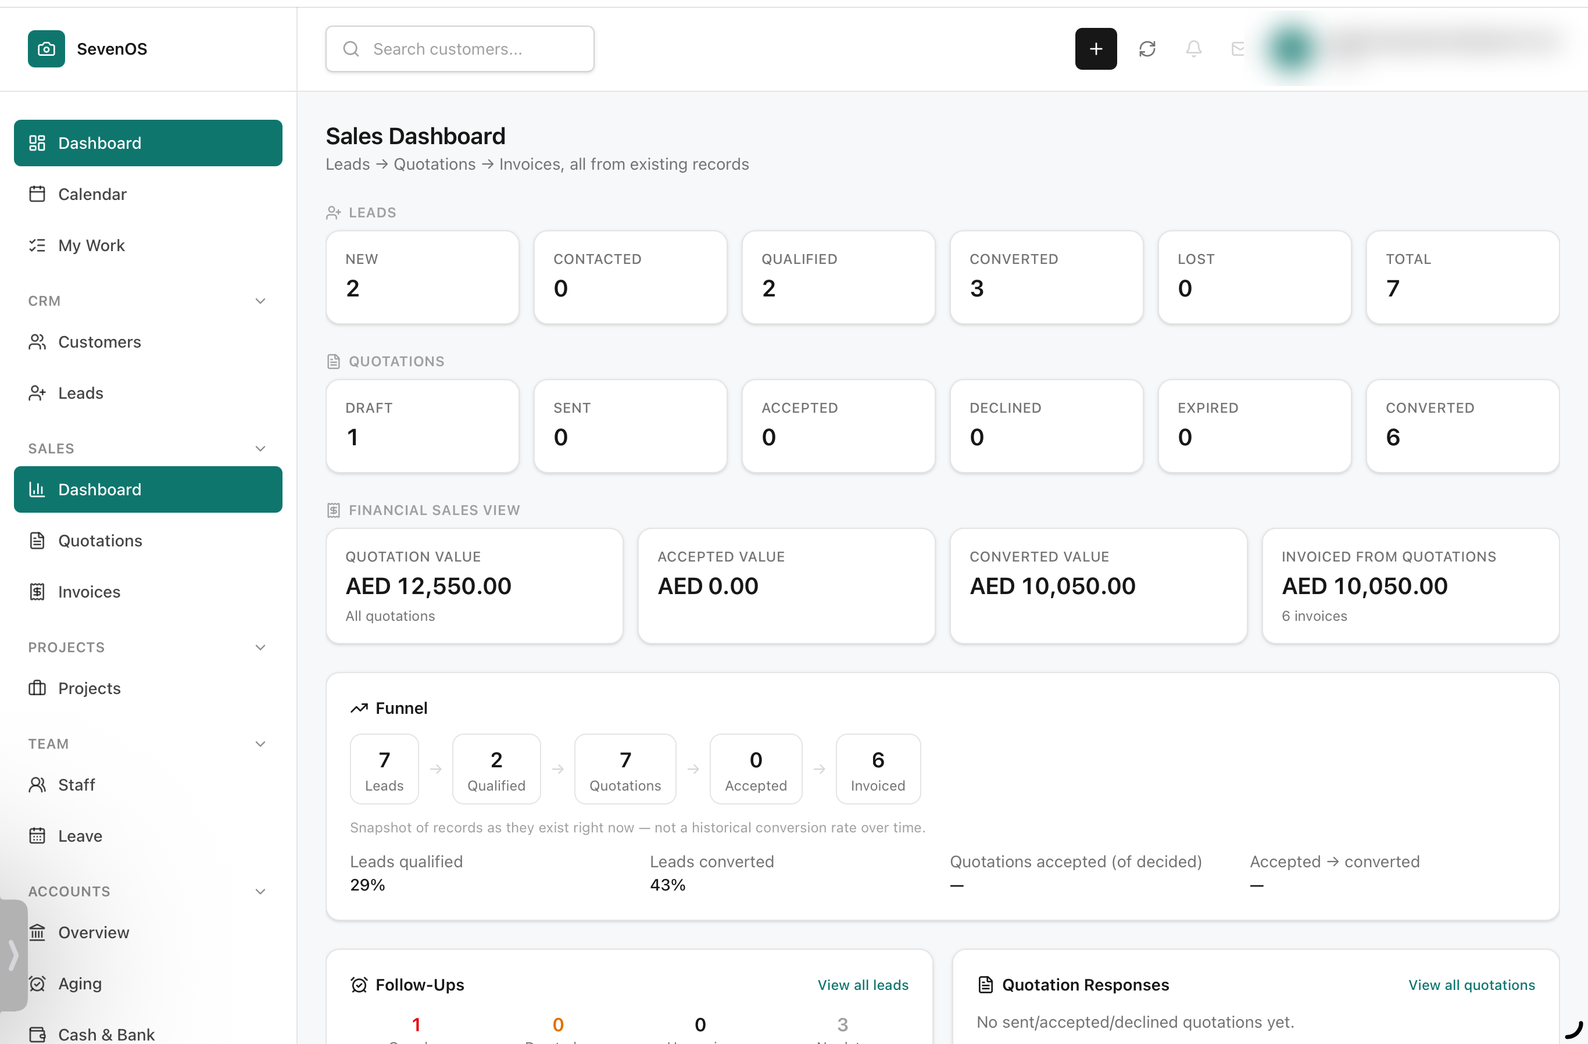The height and width of the screenshot is (1044, 1588).
Task: Click View all leads link
Action: 863,985
